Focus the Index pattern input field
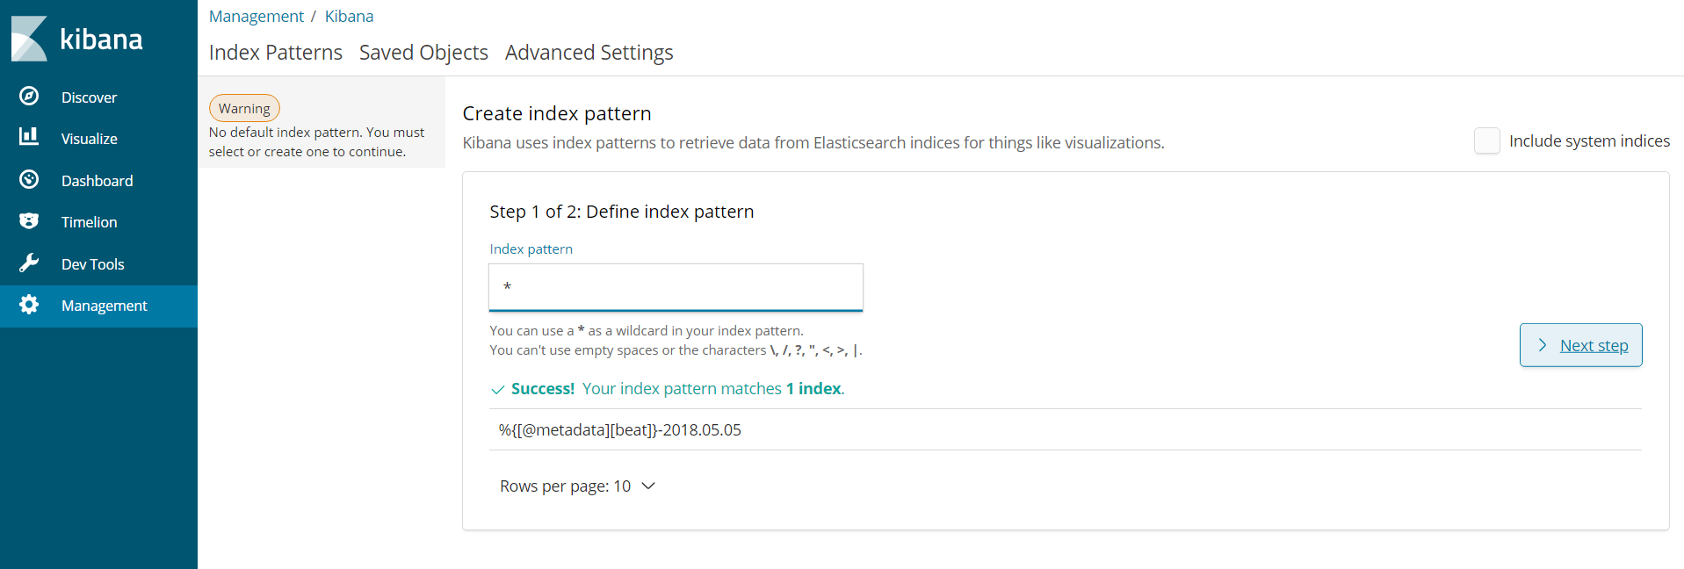The height and width of the screenshot is (569, 1684). [x=676, y=287]
